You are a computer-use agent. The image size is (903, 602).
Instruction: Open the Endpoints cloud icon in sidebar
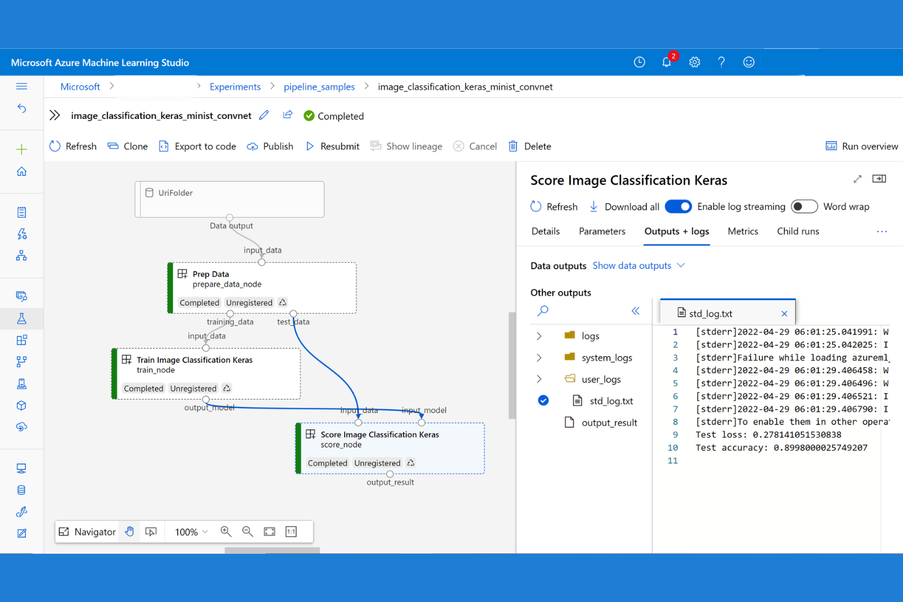pyautogui.click(x=21, y=427)
